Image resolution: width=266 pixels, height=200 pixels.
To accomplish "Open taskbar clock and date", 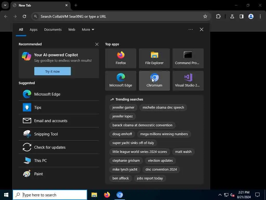I will pyautogui.click(x=244, y=195).
